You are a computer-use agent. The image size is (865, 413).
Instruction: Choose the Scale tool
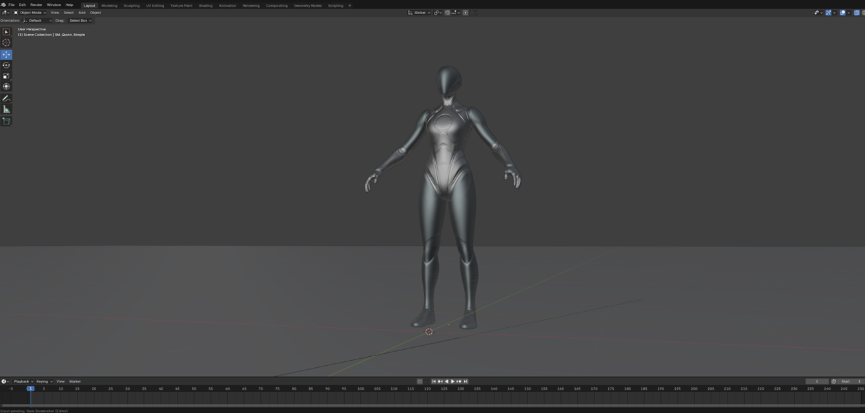coord(6,76)
